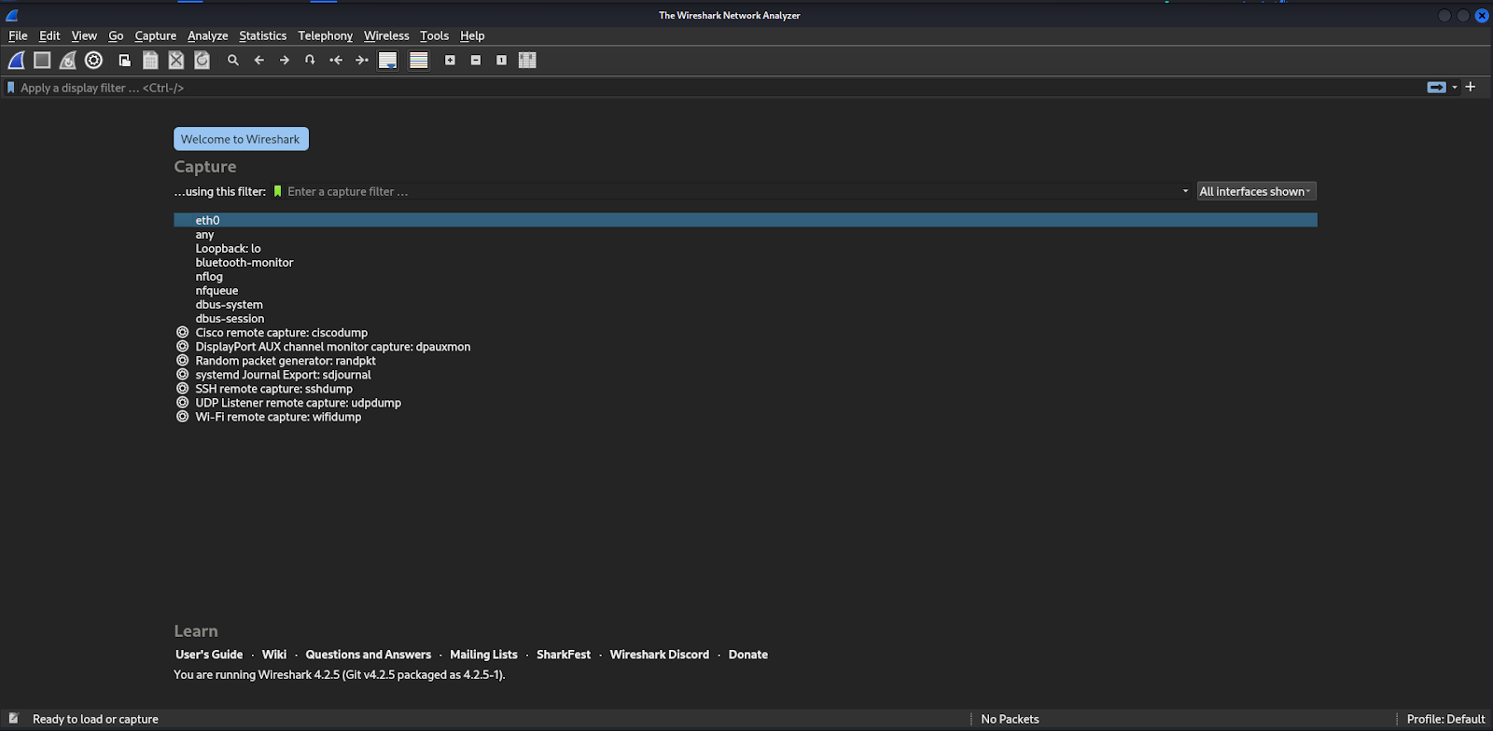Viewport: 1493px width, 731px height.
Task: Zoom in on main window text
Action: coord(450,61)
